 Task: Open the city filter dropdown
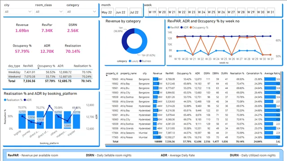(x=18, y=12)
